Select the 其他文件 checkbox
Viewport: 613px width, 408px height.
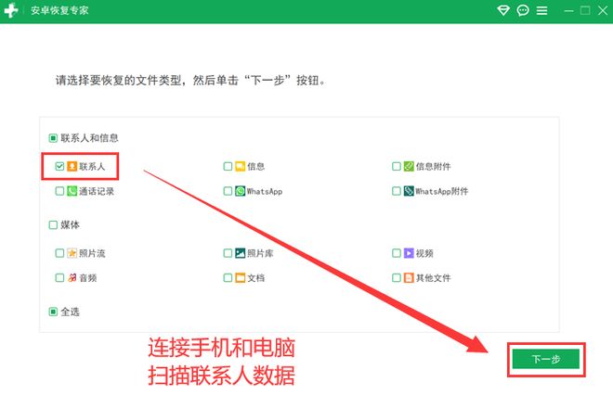pyautogui.click(x=397, y=277)
